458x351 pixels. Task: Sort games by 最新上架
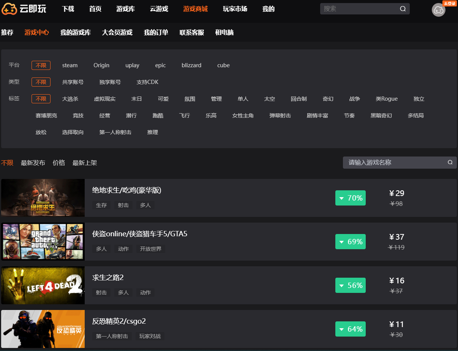pos(85,163)
